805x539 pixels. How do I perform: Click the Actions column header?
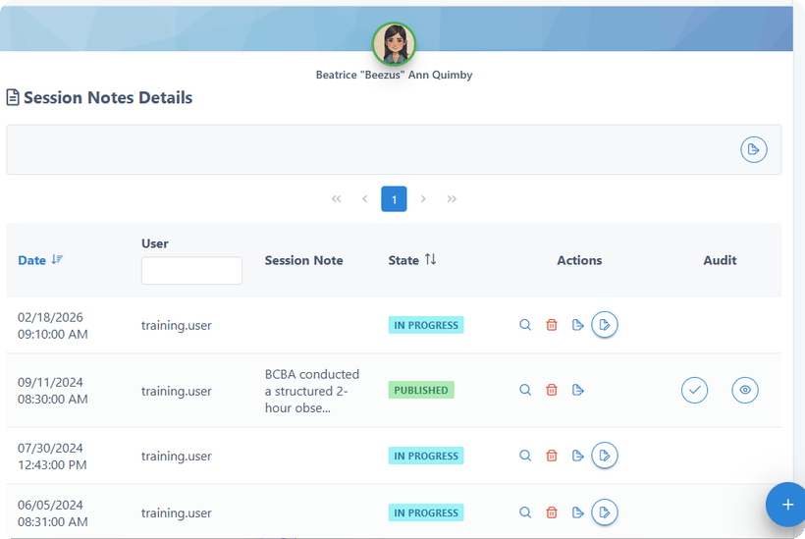pyautogui.click(x=579, y=260)
